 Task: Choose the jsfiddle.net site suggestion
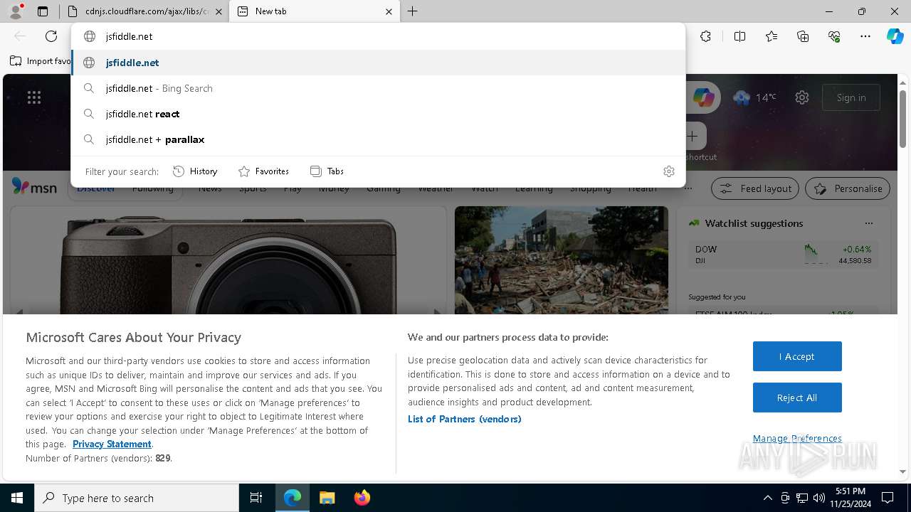click(x=379, y=63)
